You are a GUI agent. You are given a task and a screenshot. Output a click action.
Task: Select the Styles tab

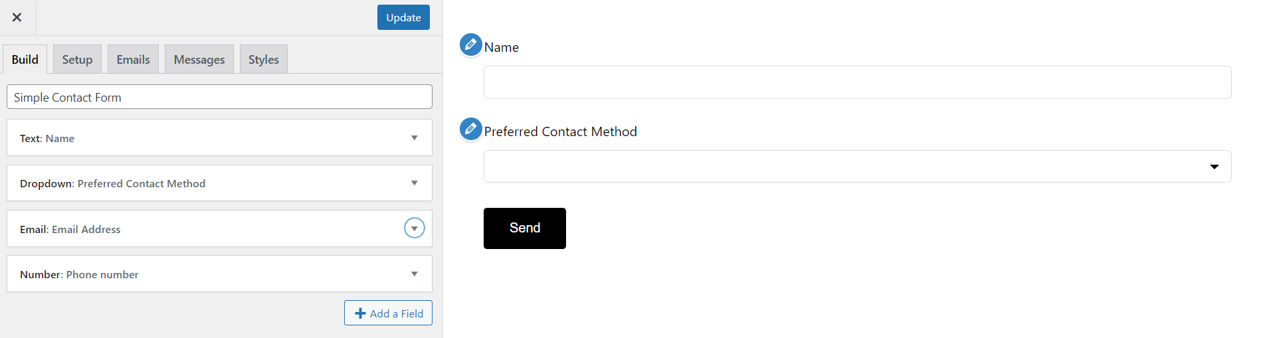click(x=264, y=60)
